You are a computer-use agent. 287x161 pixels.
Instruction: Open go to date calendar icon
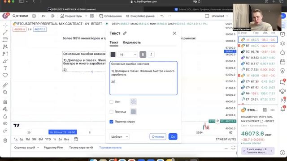(x=76, y=139)
